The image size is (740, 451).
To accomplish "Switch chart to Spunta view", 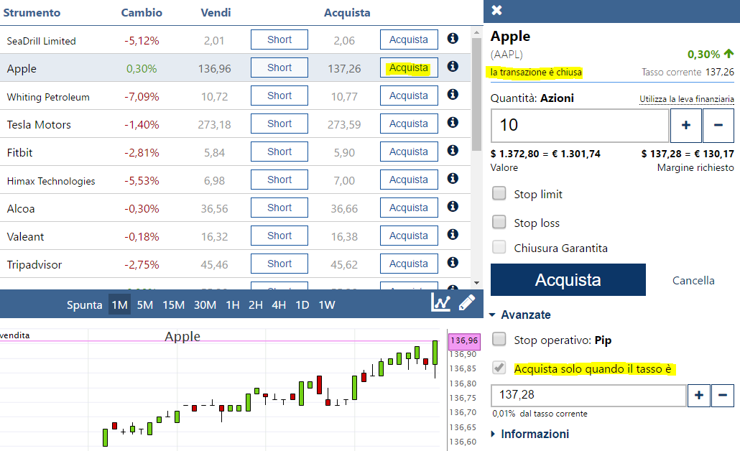I will [x=85, y=305].
